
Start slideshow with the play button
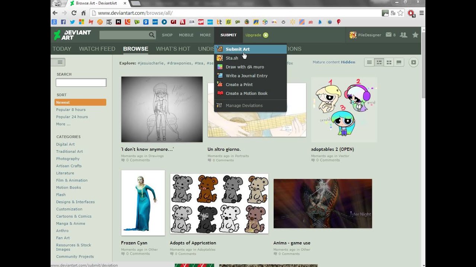(413, 62)
